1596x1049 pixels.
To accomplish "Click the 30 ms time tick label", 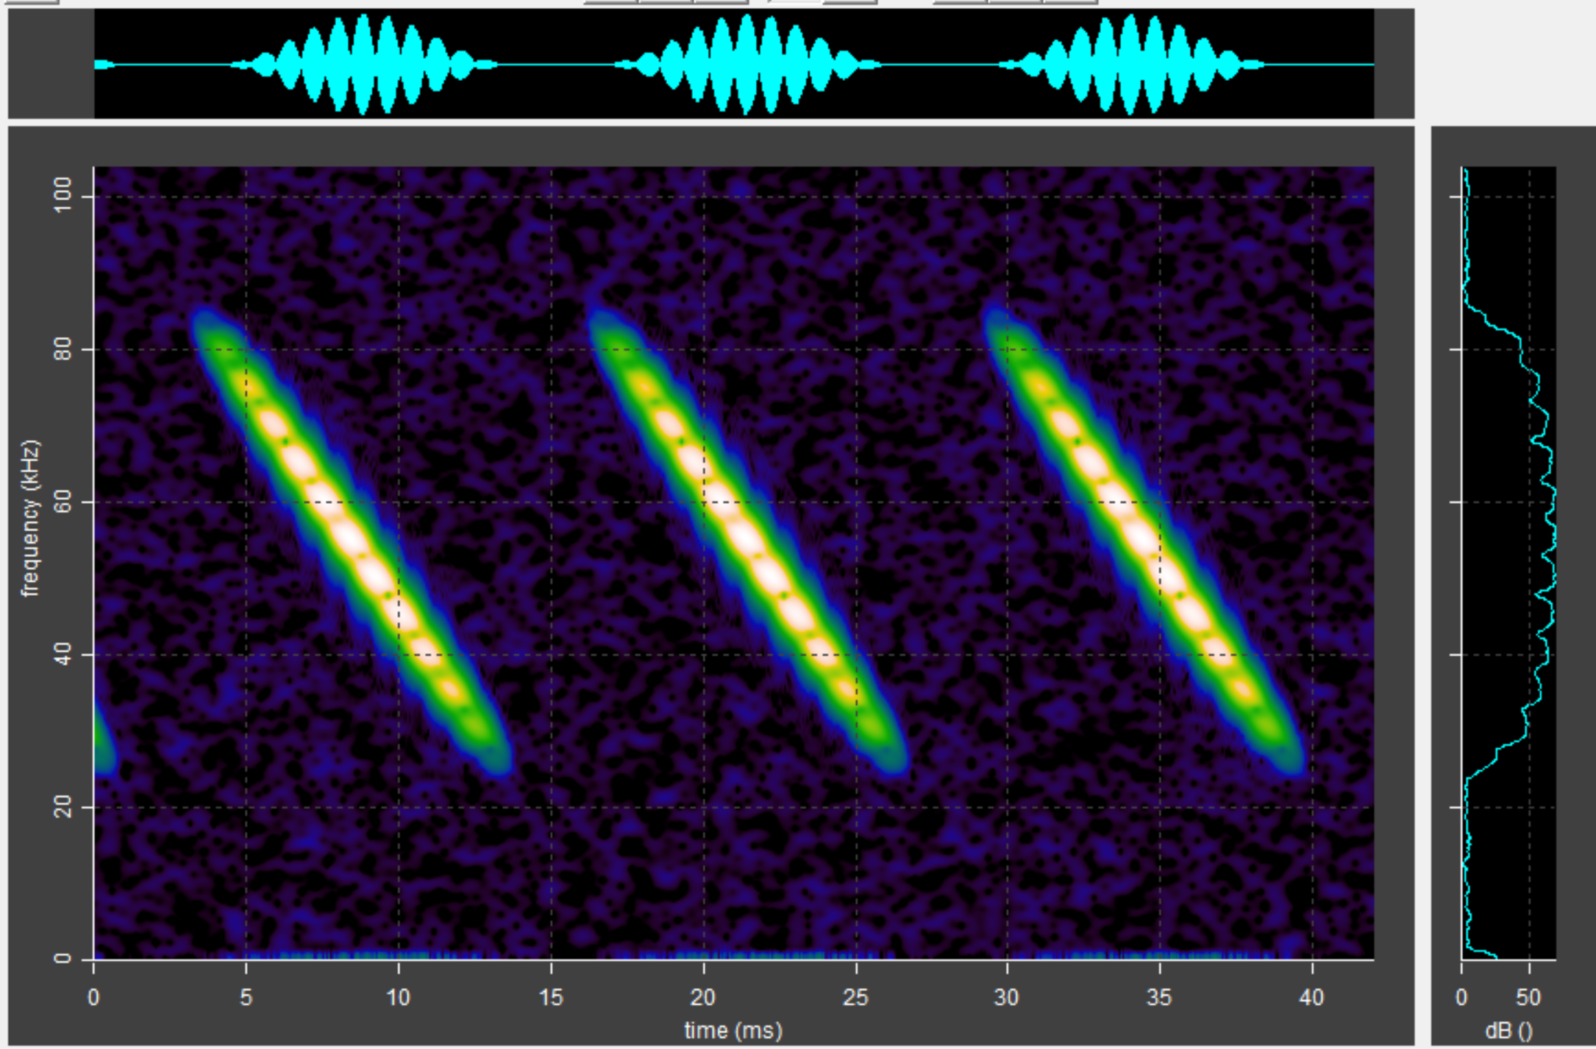I will point(1006,998).
